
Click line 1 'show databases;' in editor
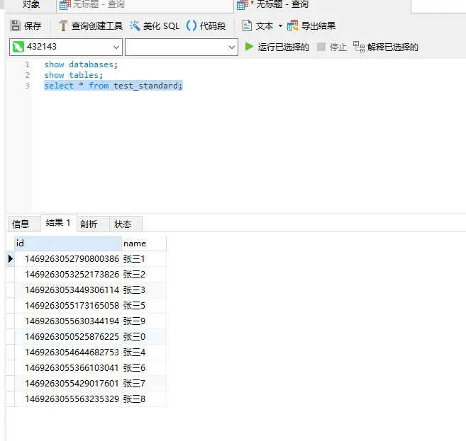pos(81,64)
